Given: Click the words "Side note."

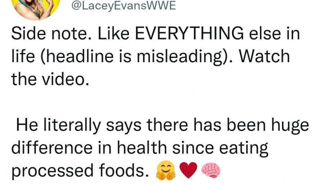Looking at the screenshot, I should click(x=49, y=34).
